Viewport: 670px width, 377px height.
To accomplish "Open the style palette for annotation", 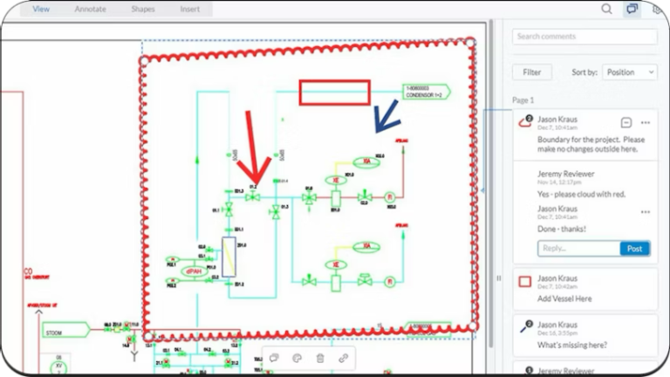I will coord(297,358).
